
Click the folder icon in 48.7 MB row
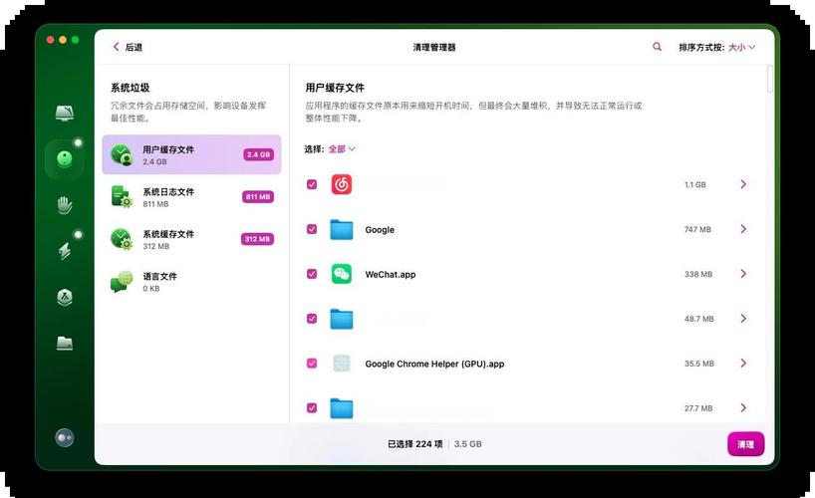tap(342, 319)
